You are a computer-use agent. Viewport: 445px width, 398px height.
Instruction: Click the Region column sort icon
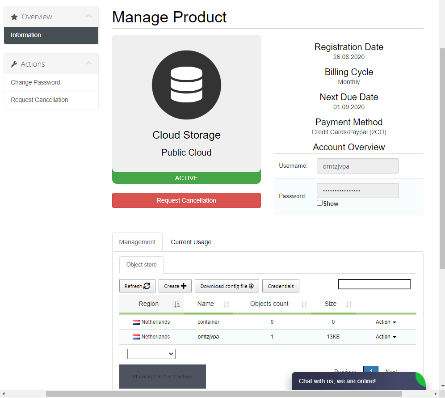(177, 305)
